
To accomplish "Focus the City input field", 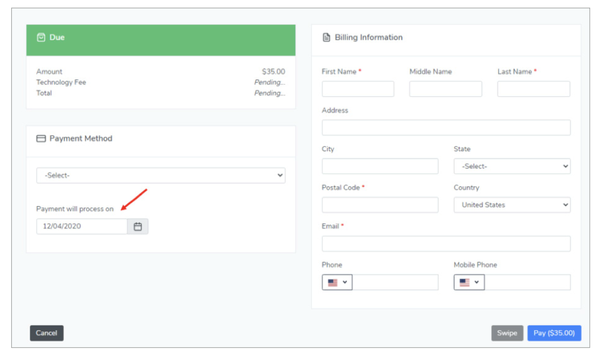I will click(x=380, y=166).
